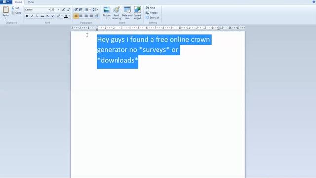This screenshot has width=316, height=178.
Task: Click the word "*surveys*" in the document
Action: pyautogui.click(x=155, y=49)
